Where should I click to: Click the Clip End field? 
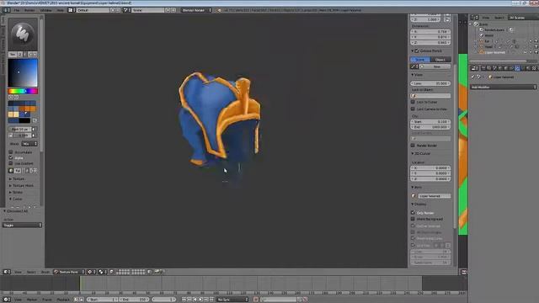[430, 127]
